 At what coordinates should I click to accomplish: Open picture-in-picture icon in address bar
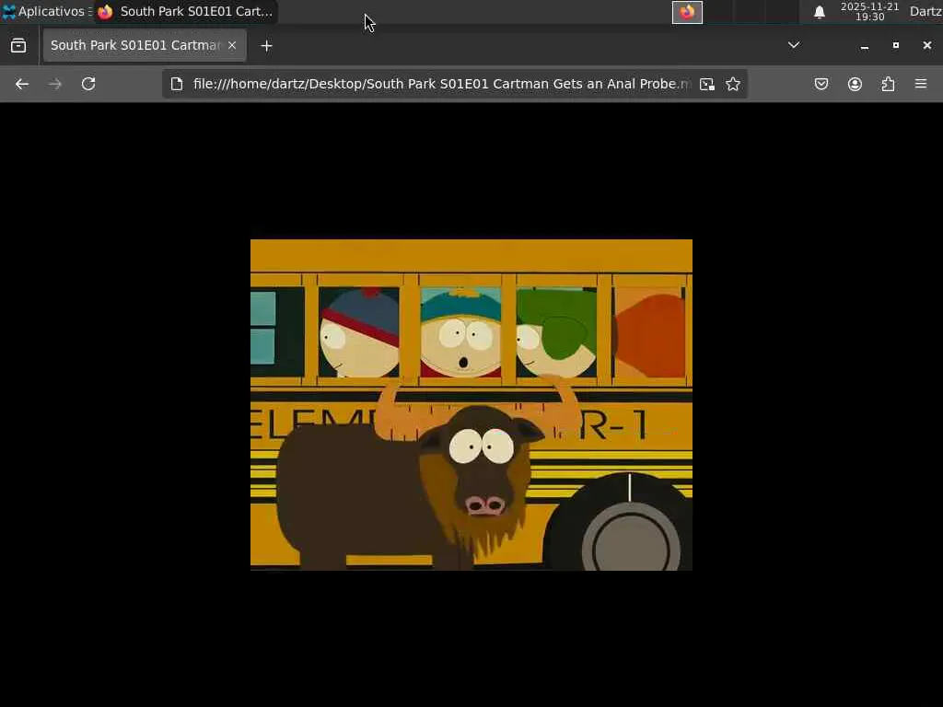(x=707, y=84)
